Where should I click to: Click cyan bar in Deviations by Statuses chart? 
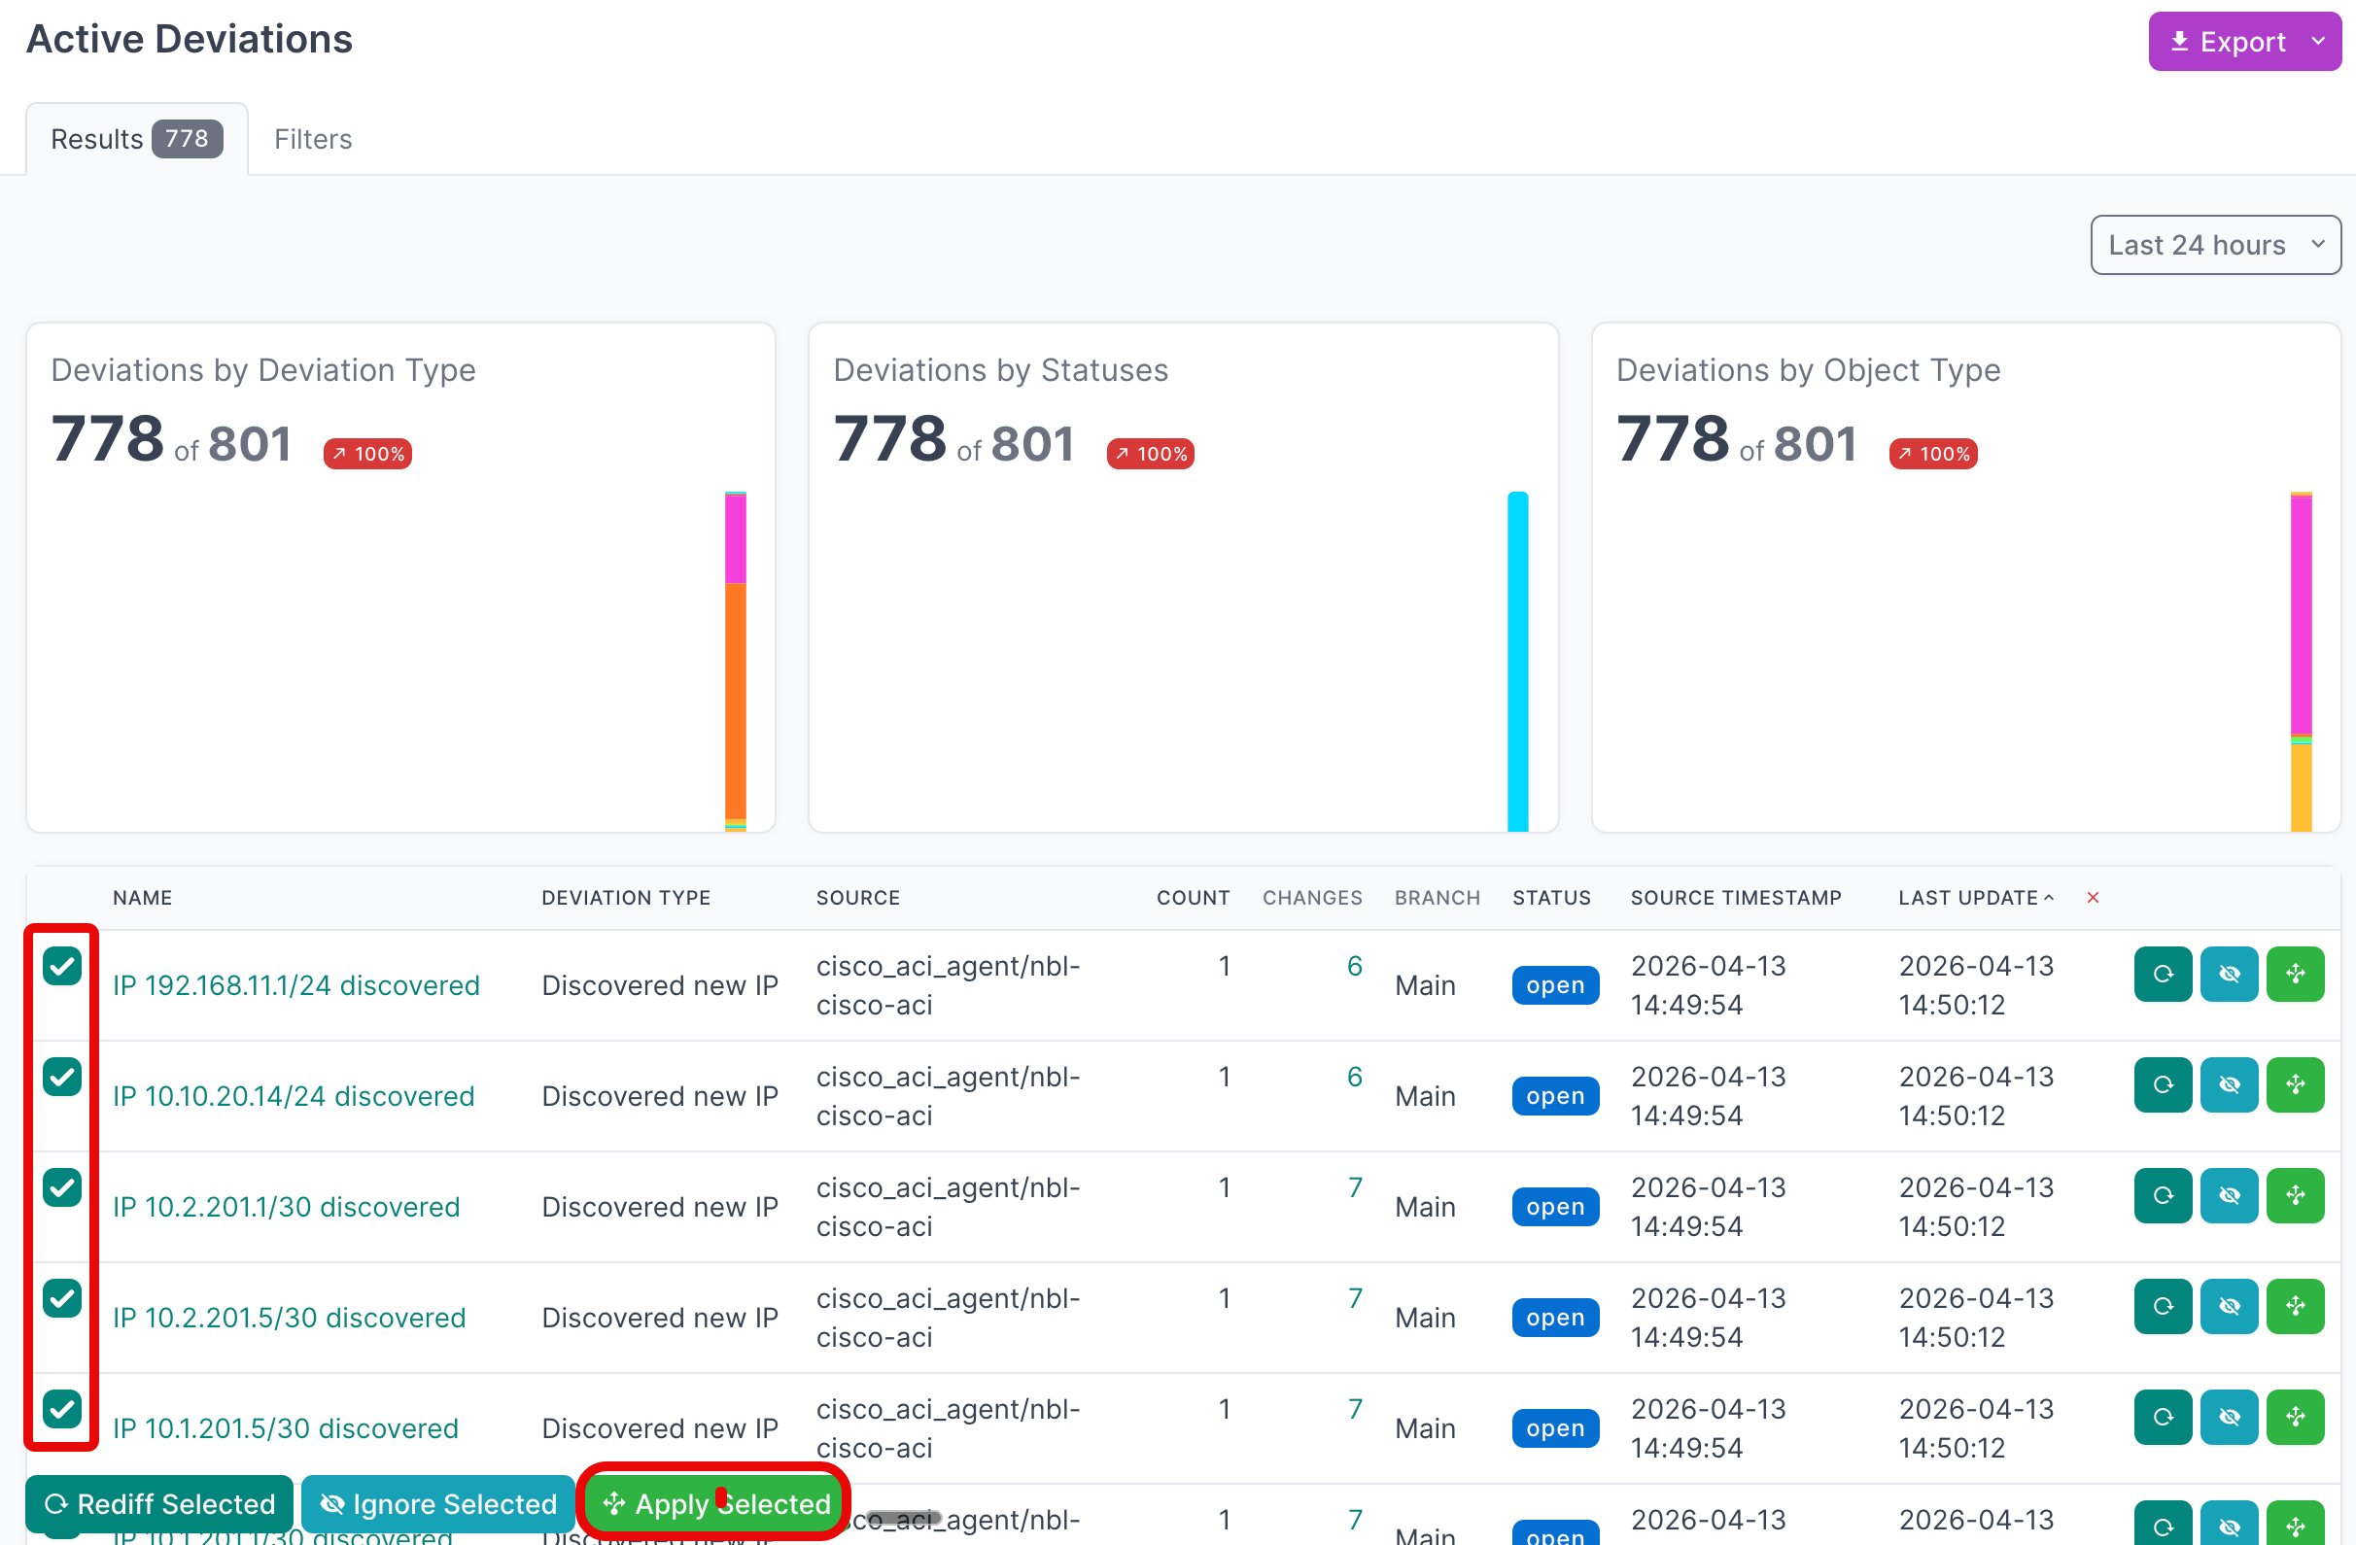1516,661
